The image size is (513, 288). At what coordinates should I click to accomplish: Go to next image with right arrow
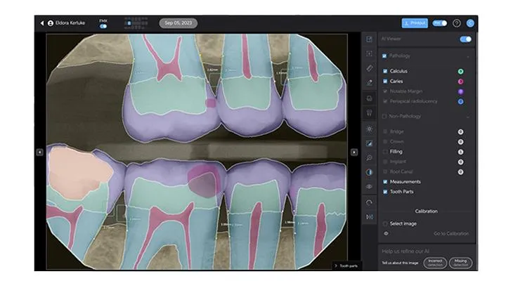click(x=354, y=152)
